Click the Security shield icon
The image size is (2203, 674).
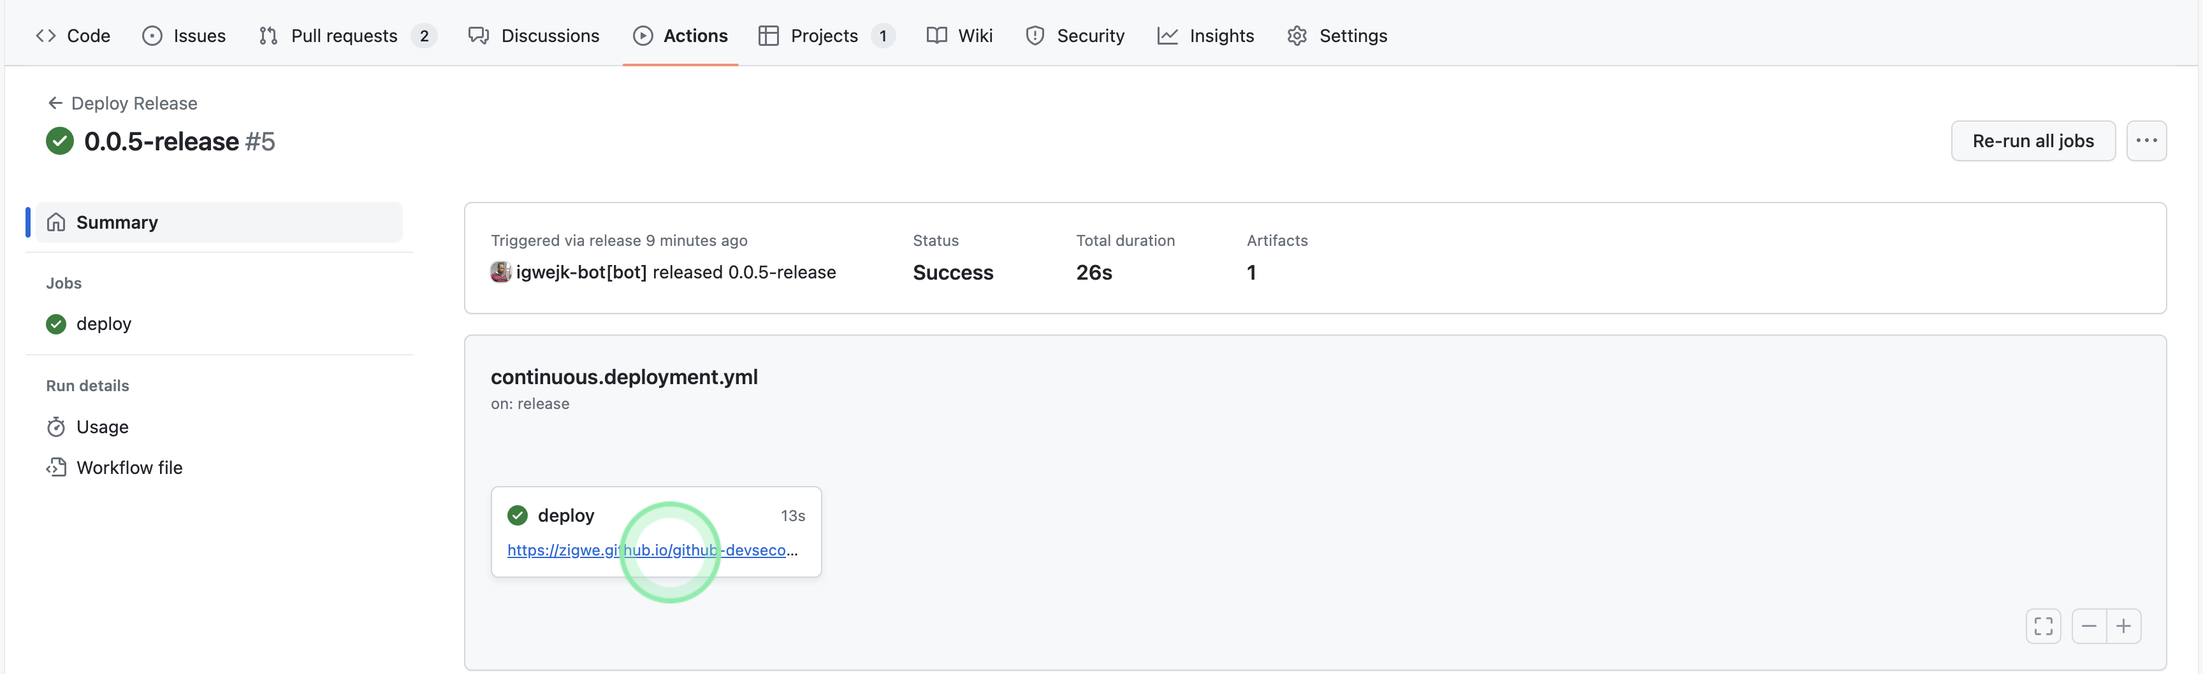point(1036,35)
